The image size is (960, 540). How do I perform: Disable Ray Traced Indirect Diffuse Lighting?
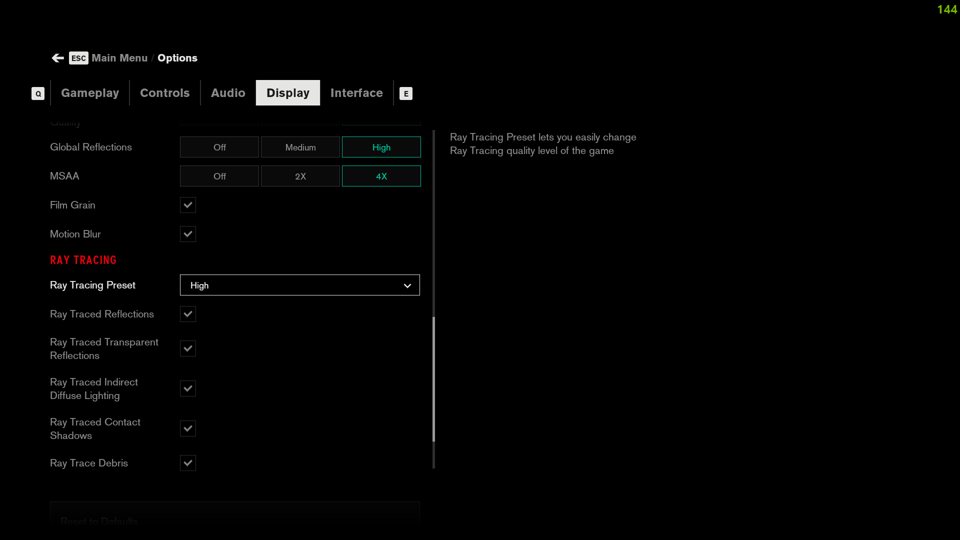(188, 388)
